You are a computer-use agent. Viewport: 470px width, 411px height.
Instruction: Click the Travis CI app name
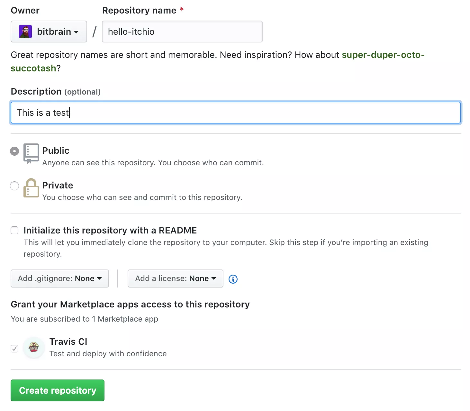(68, 342)
